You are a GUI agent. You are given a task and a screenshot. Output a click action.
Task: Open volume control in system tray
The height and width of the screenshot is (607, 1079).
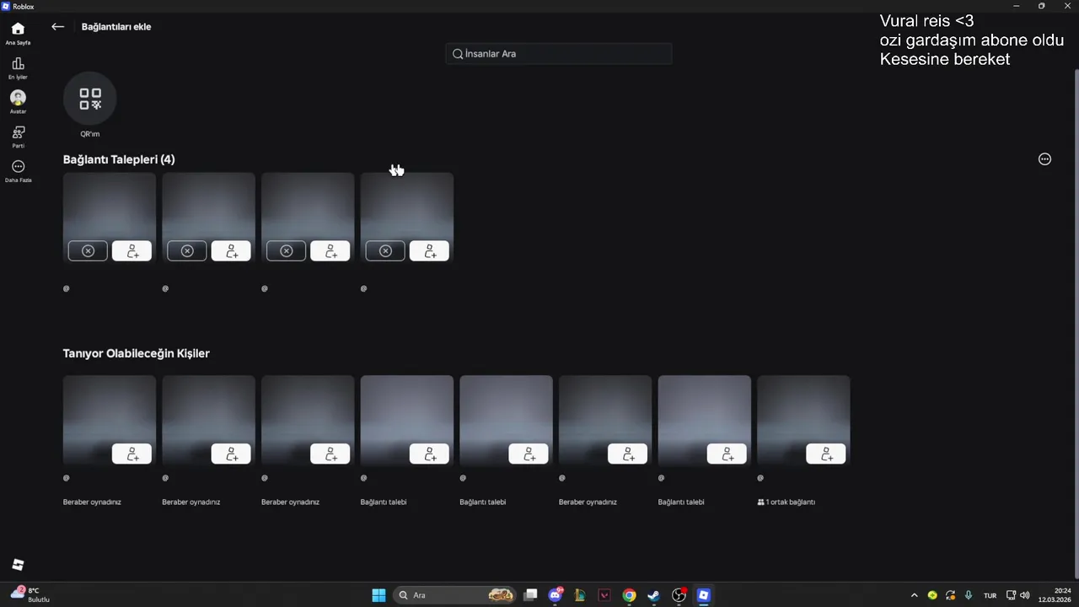click(x=1025, y=595)
